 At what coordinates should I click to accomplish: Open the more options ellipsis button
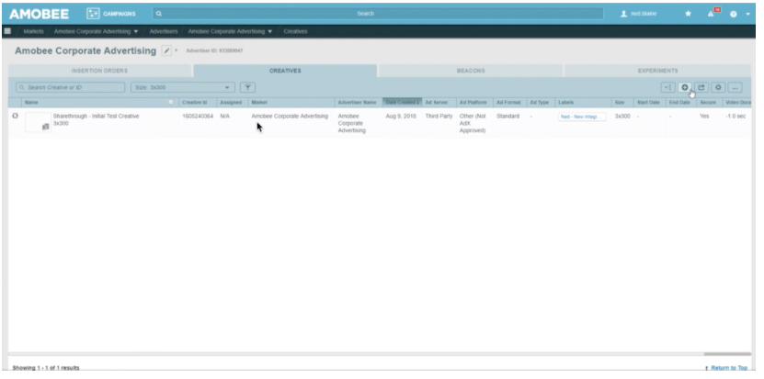point(735,87)
